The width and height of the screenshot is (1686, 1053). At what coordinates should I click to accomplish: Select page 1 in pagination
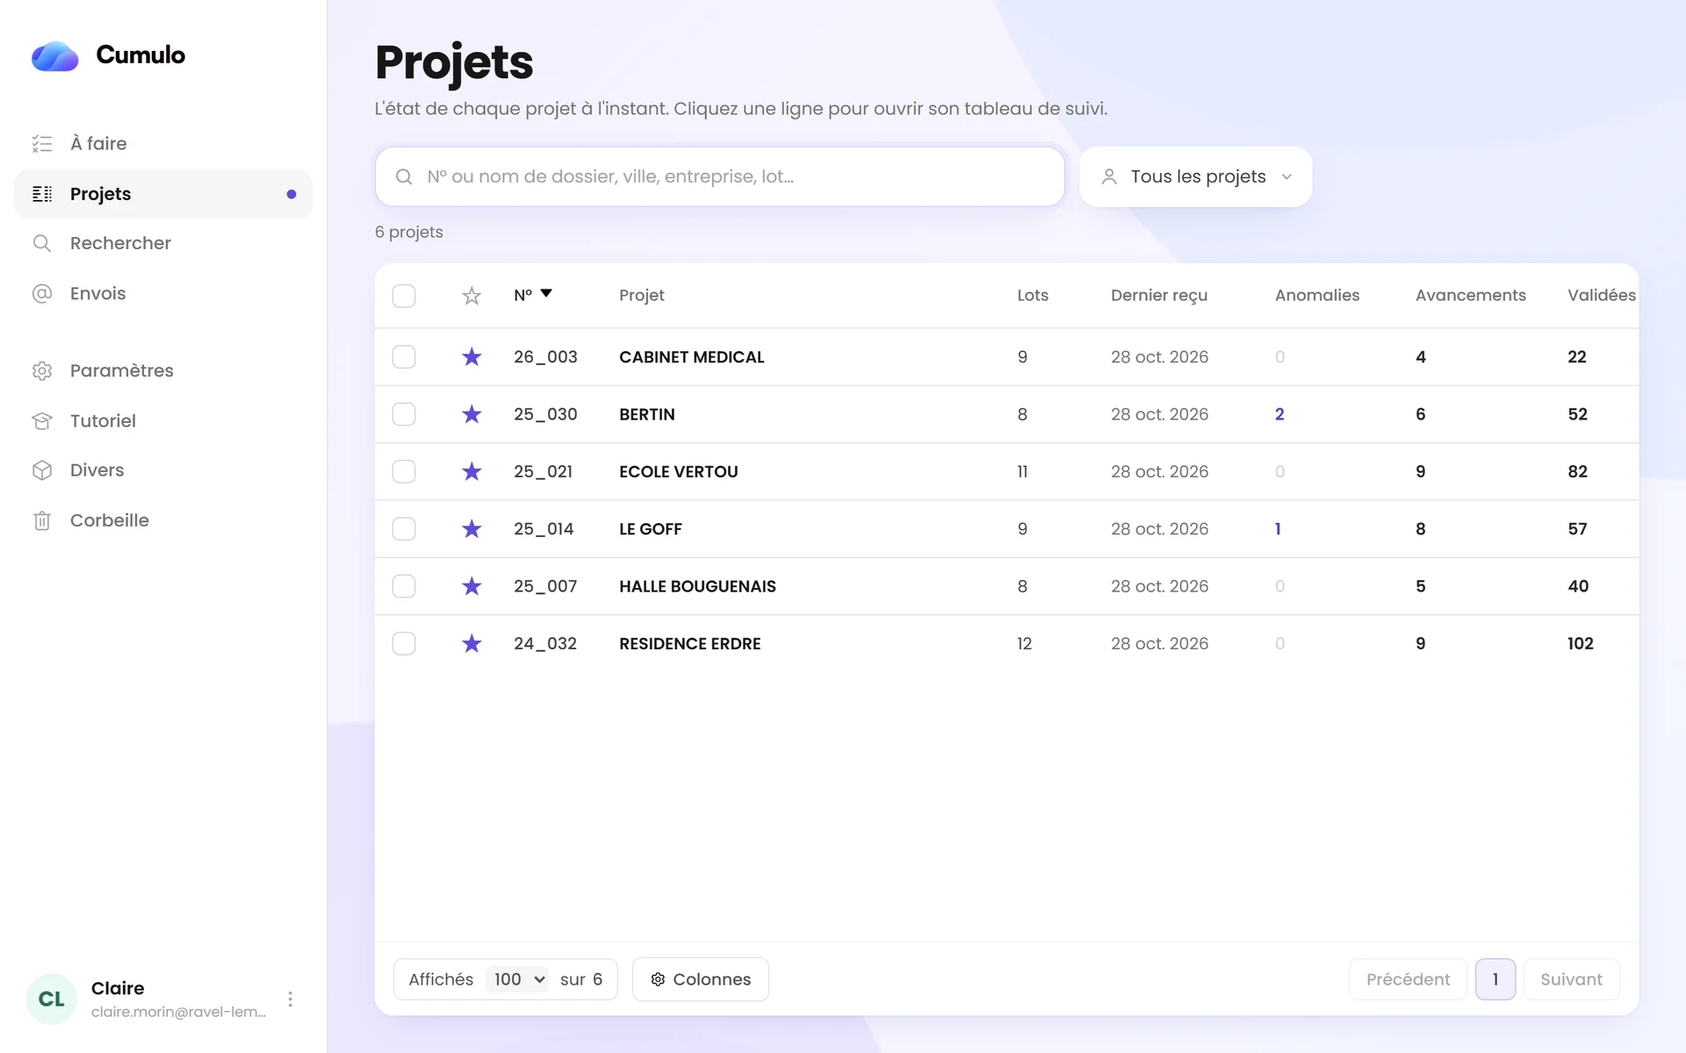pyautogui.click(x=1495, y=979)
